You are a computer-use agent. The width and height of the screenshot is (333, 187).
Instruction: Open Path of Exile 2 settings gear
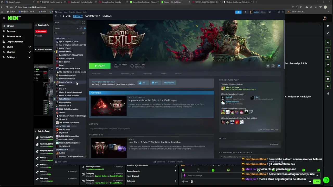point(268,66)
